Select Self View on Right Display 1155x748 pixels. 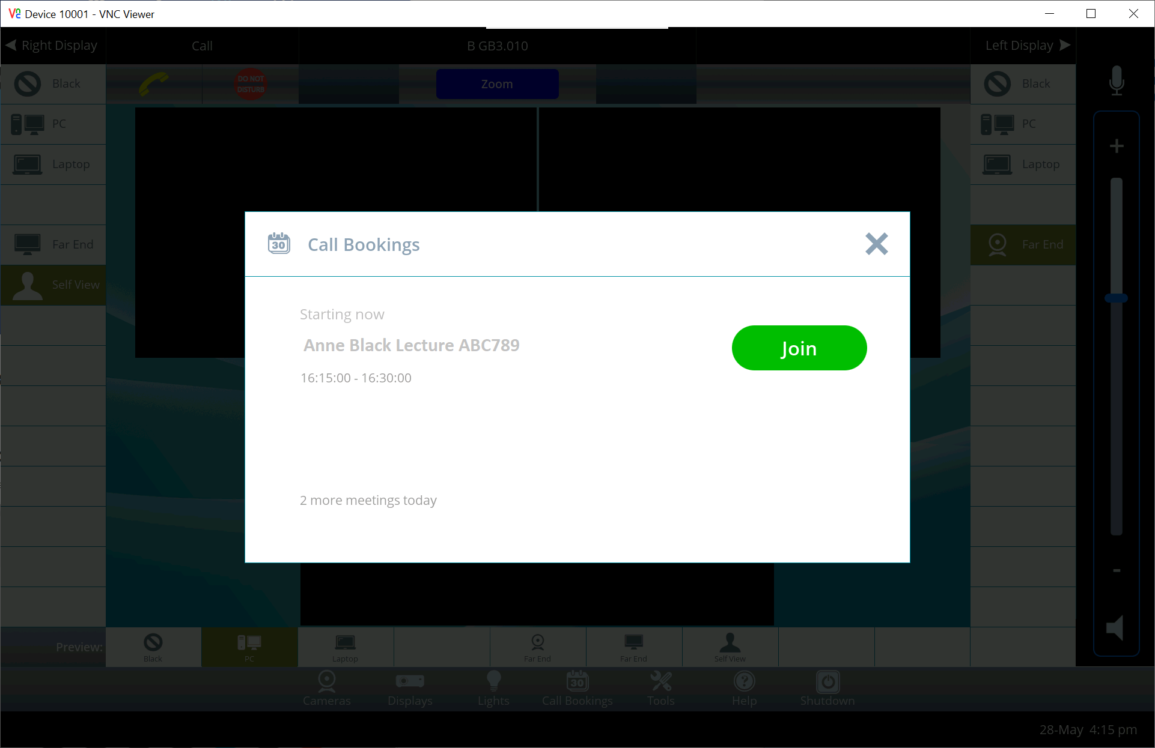coord(53,285)
